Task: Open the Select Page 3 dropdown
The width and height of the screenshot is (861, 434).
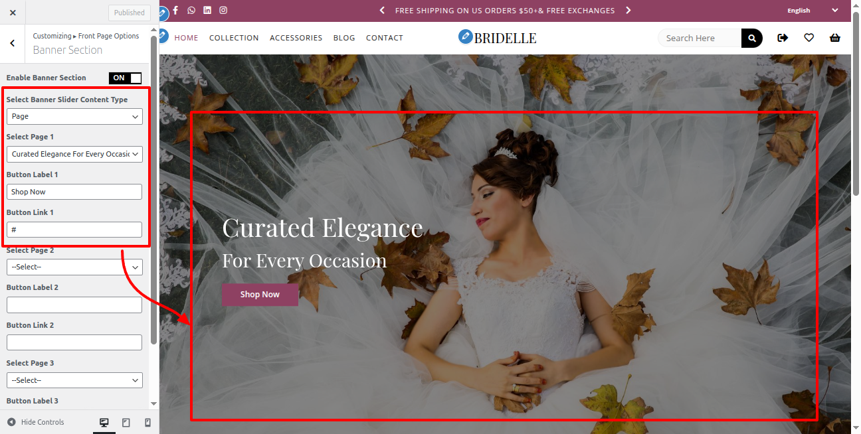Action: point(74,380)
